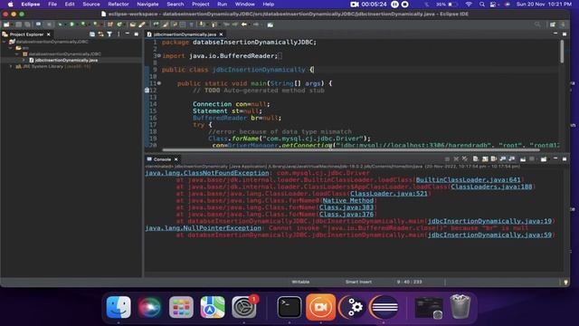Open ClassLoader.java:521 stack trace link
The height and width of the screenshot is (326, 579).
(388, 193)
